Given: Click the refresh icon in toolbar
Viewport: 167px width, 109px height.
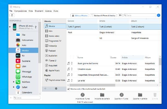Looking at the screenshot, I should tap(12, 15).
